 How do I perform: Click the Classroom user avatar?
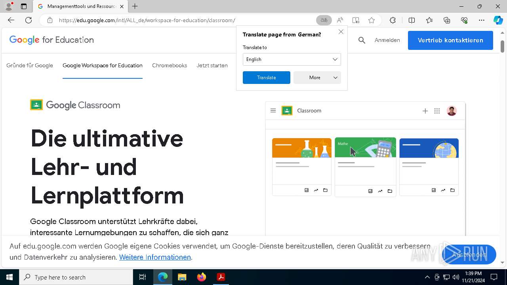click(x=452, y=111)
